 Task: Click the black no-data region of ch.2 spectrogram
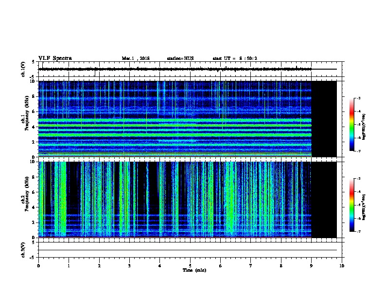324,200
